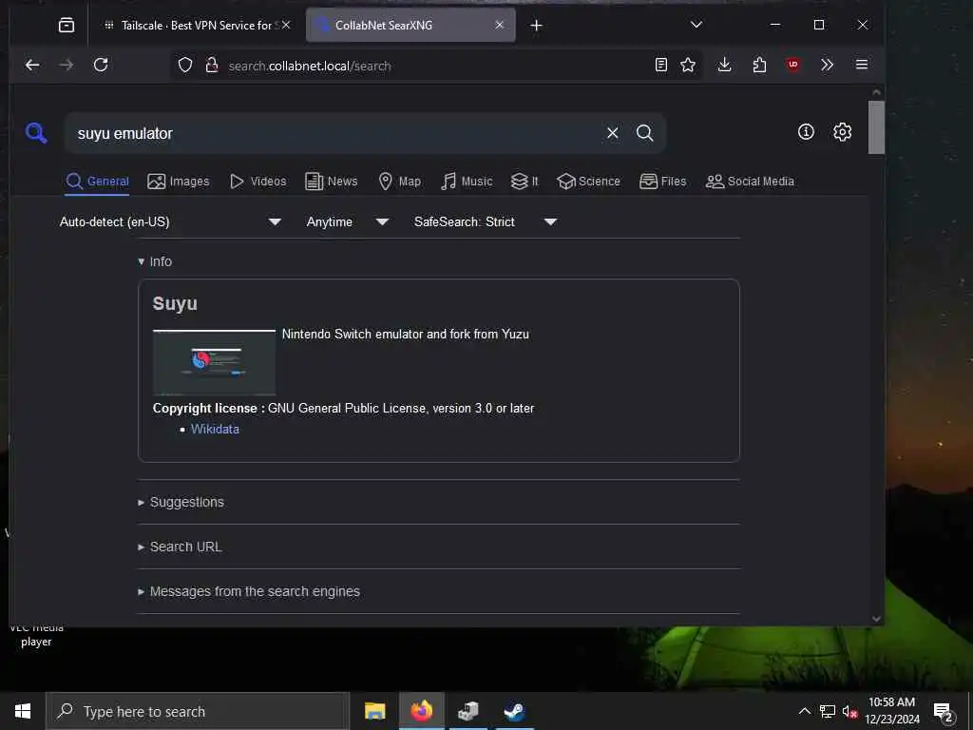
Task: Click scrollbar down arrow
Action: (x=875, y=618)
